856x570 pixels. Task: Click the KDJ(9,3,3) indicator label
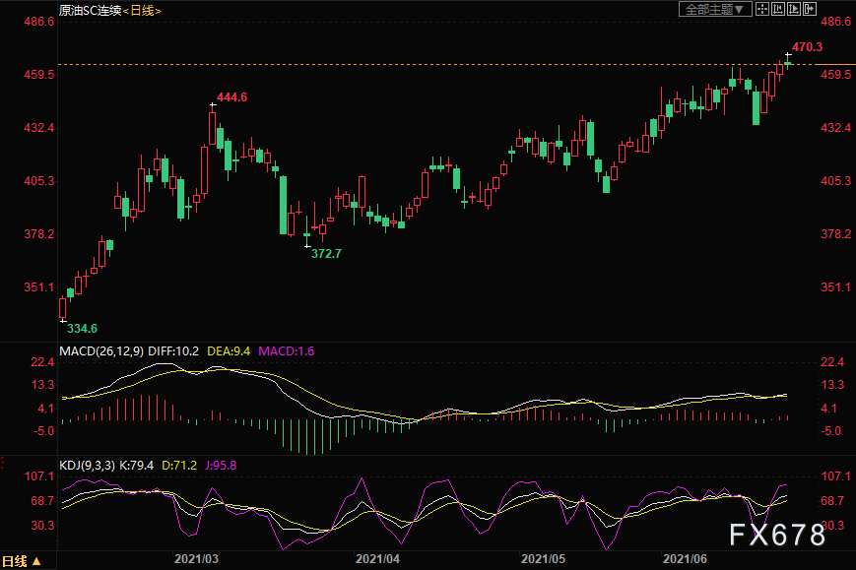click(x=88, y=466)
